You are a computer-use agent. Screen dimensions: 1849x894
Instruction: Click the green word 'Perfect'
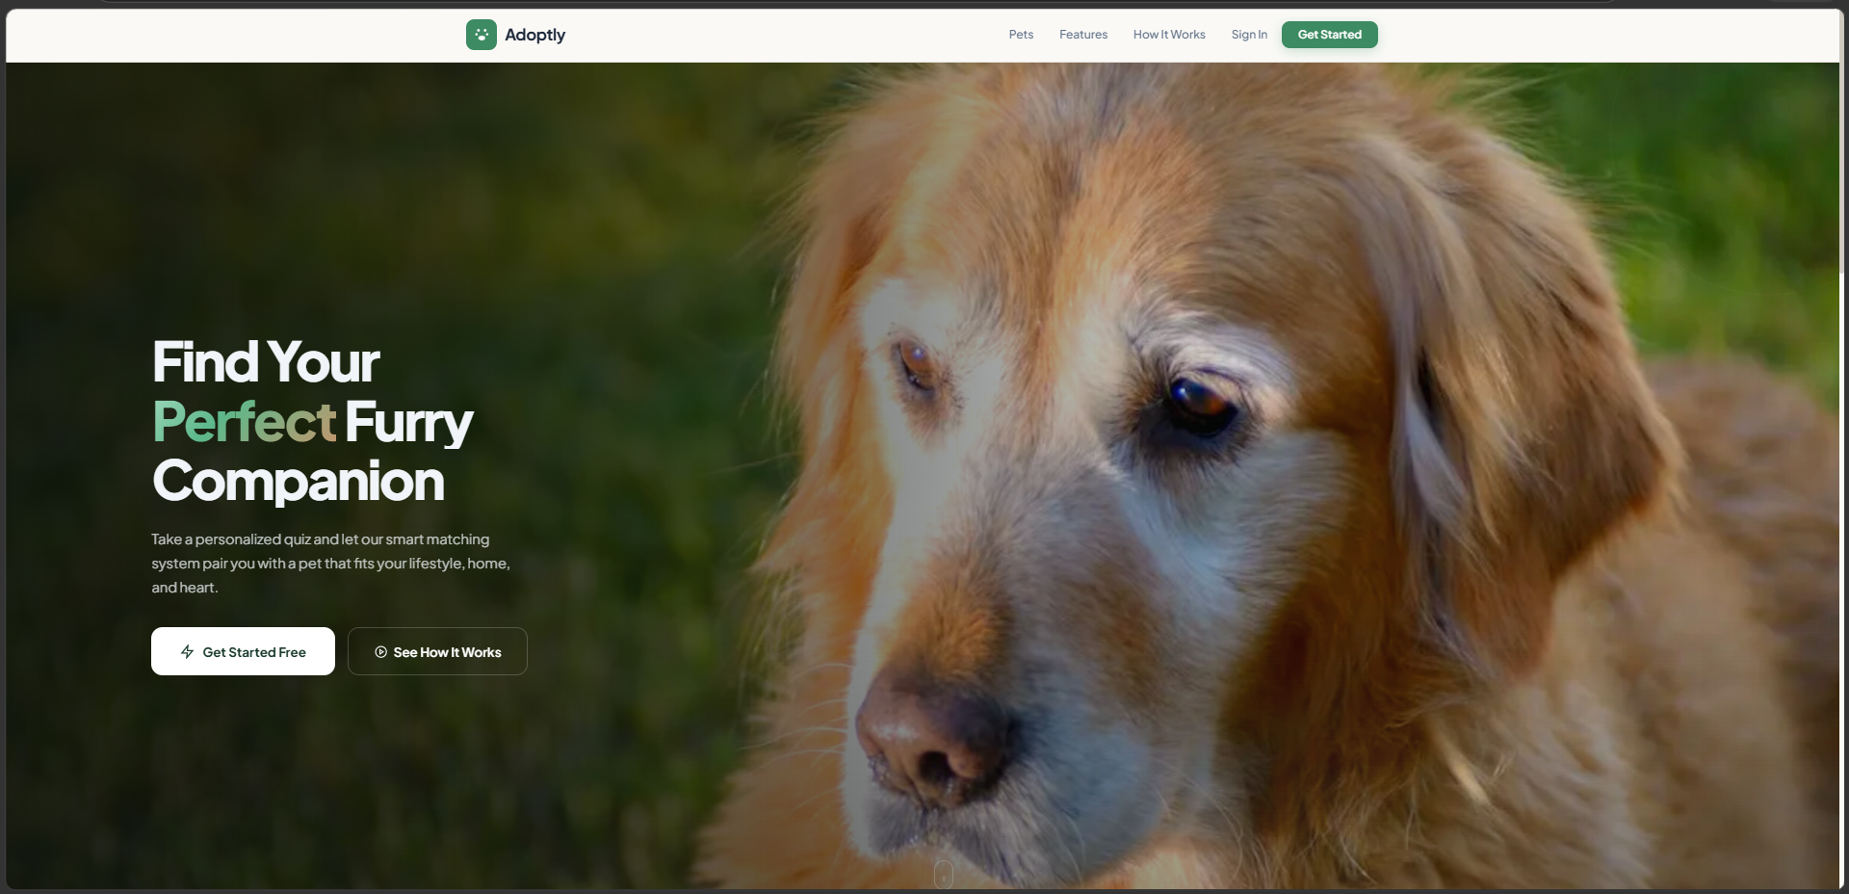[x=245, y=421]
